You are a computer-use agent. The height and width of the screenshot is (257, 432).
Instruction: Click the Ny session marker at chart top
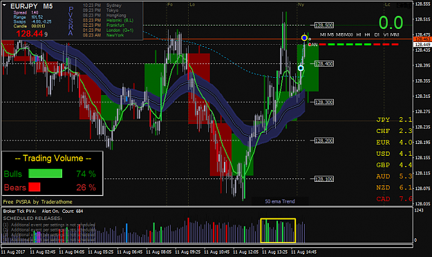coord(301,5)
